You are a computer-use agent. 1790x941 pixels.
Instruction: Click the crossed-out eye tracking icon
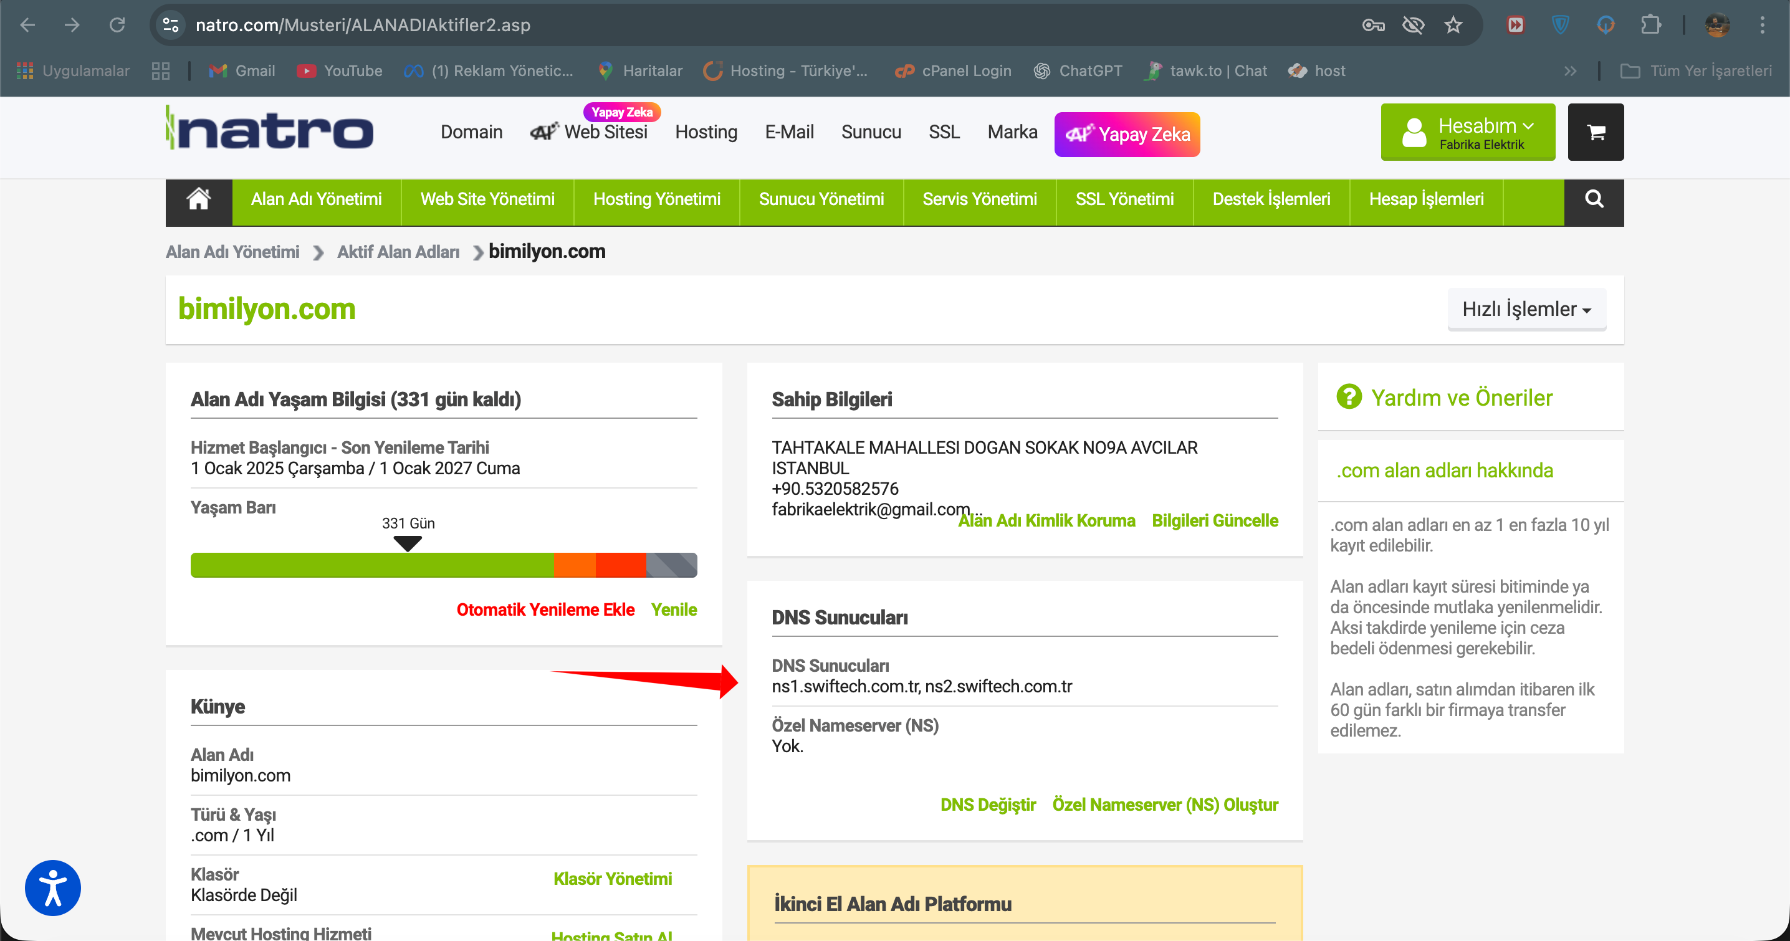[x=1413, y=25]
